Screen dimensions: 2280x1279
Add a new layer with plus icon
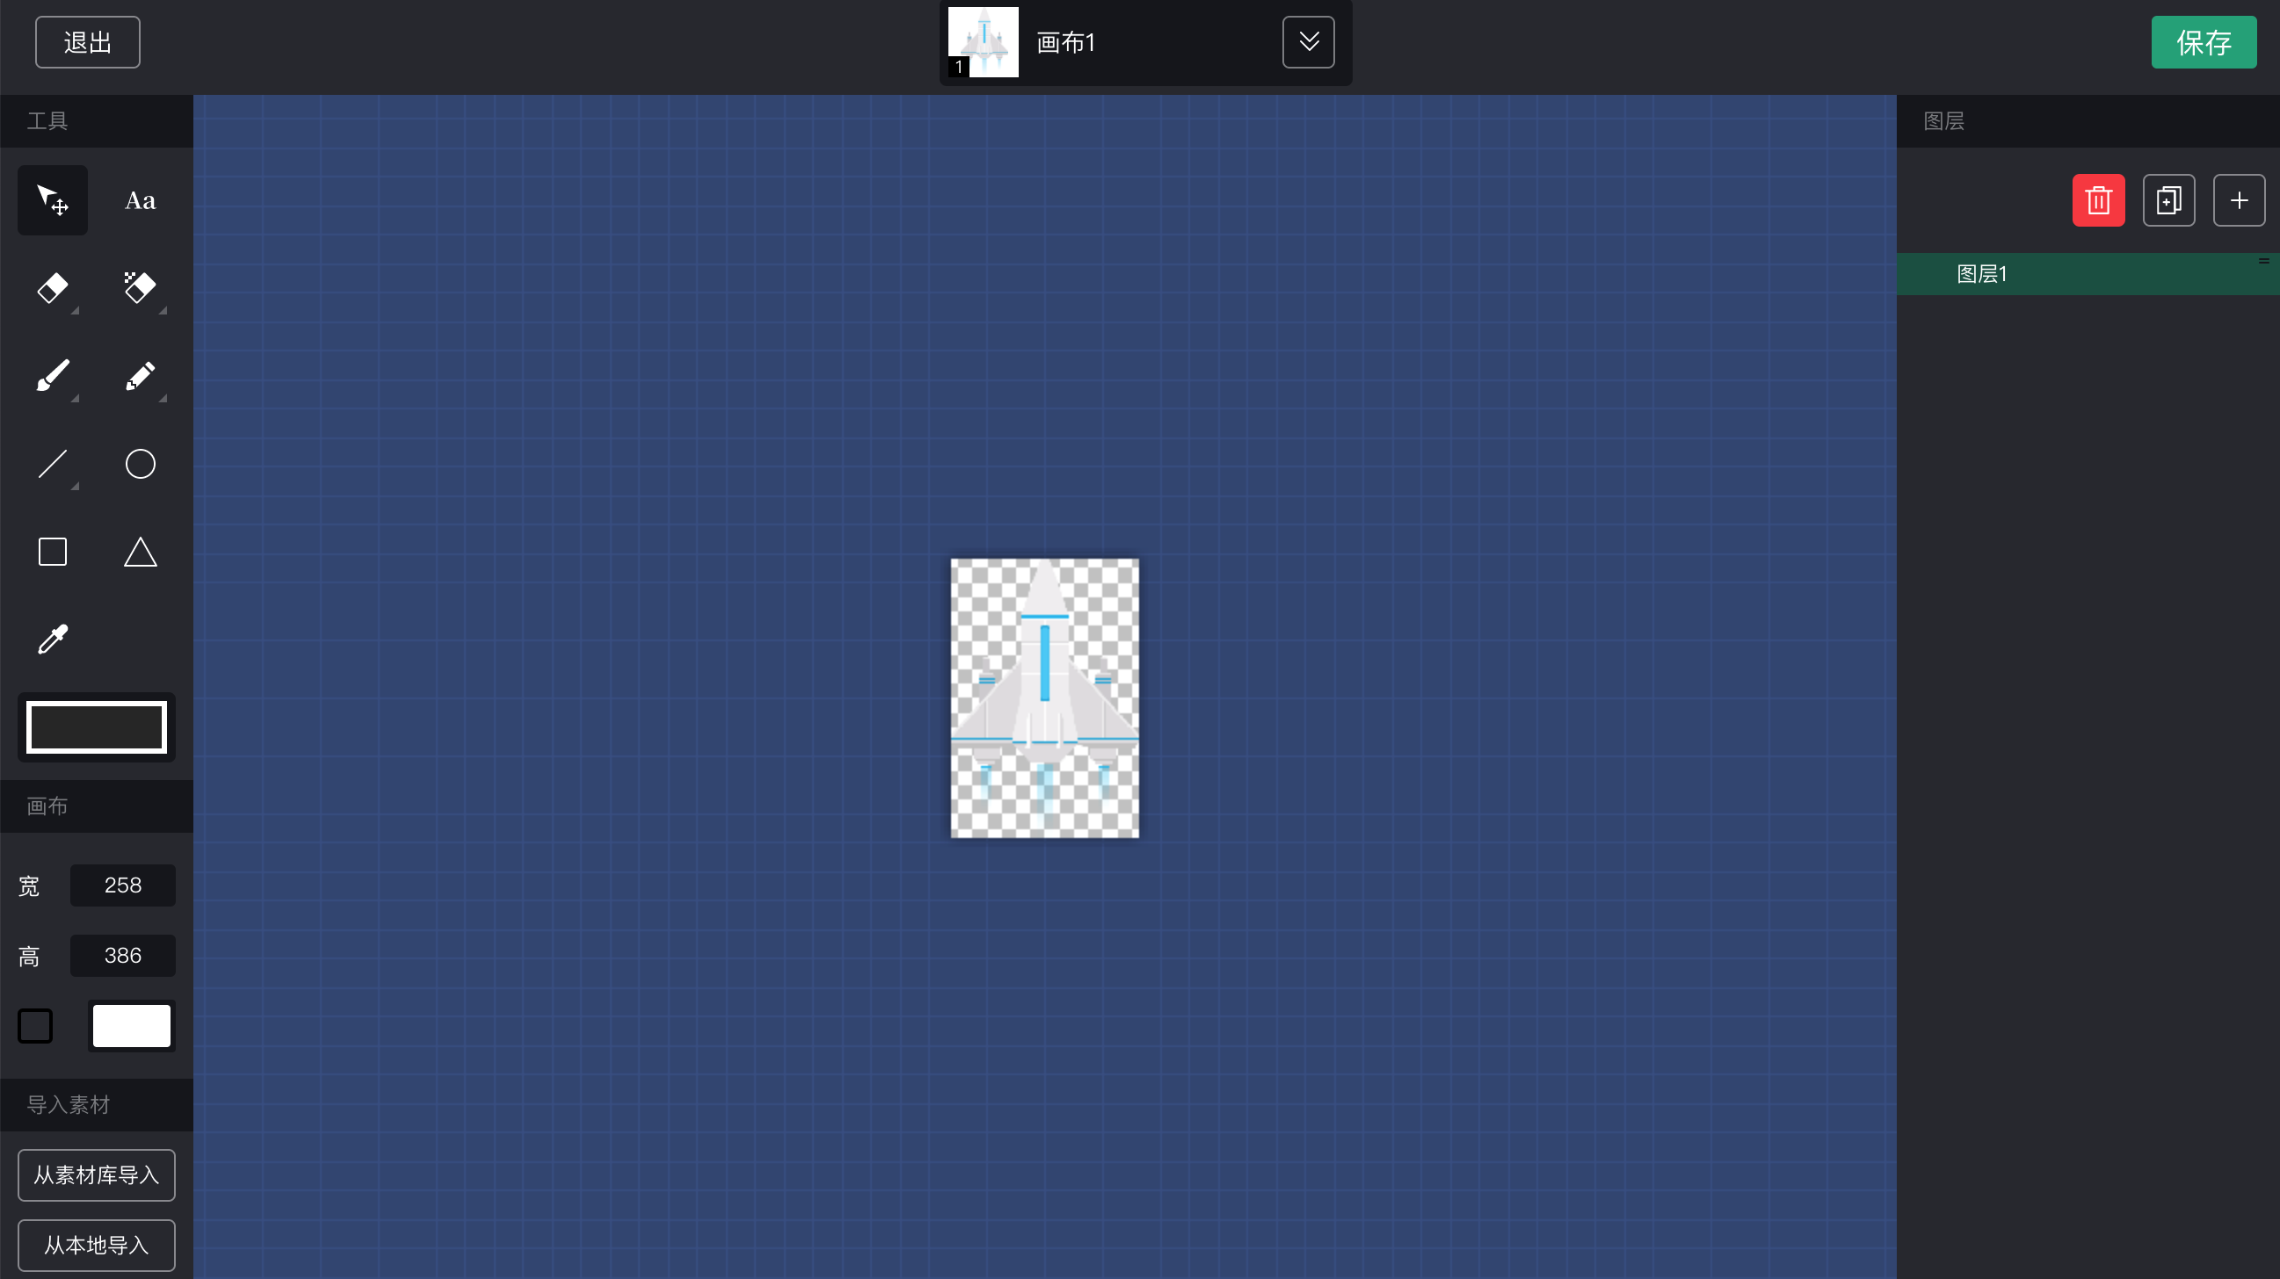(x=2239, y=200)
